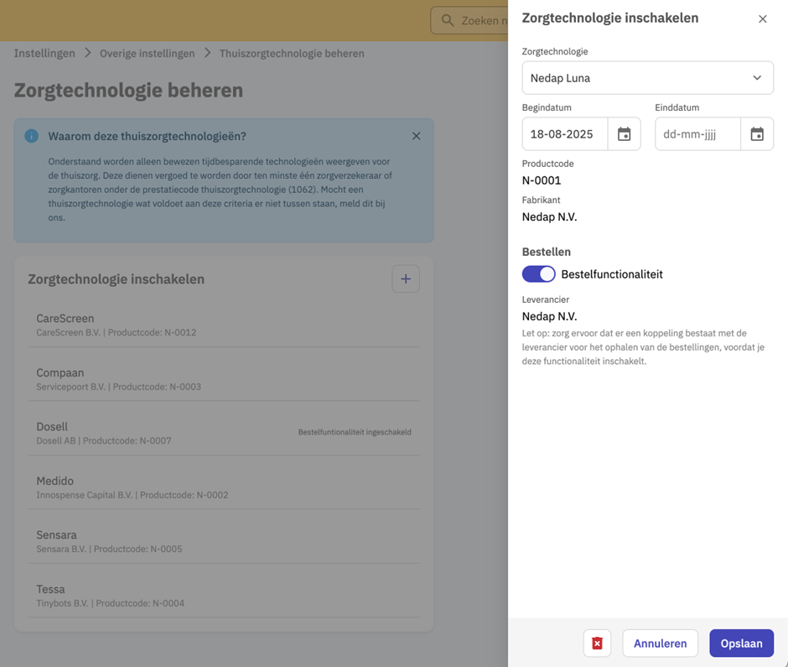Click the N-0001 productcode value

[x=542, y=180]
